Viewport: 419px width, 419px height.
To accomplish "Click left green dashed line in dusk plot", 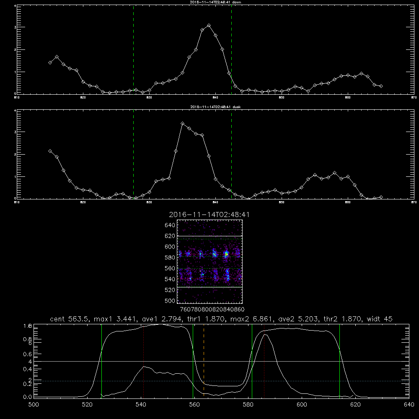I will [133, 154].
